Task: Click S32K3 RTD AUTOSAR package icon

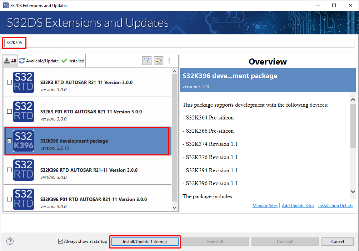Action: (x=24, y=82)
